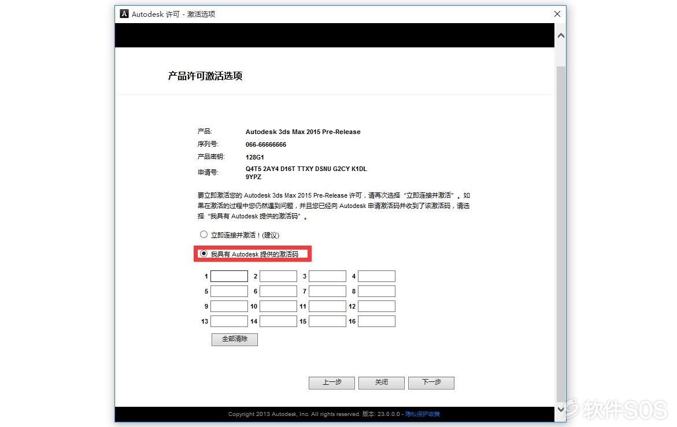Open the 隐私保护政策 privacy policy link
This screenshot has width=677, height=427.
click(422, 414)
